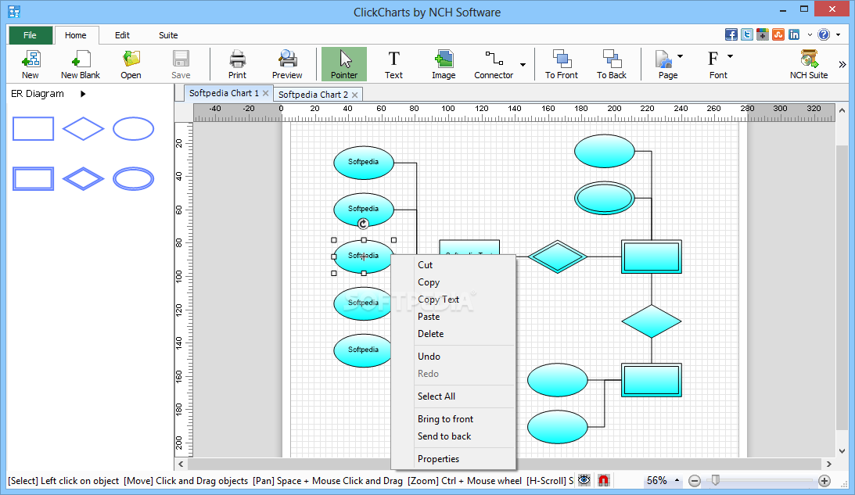This screenshot has width=855, height=495.
Task: Expand the ER Diagram shape category arrow
Action: 83,94
